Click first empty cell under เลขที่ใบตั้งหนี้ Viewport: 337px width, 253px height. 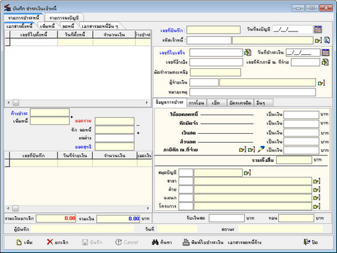point(33,42)
